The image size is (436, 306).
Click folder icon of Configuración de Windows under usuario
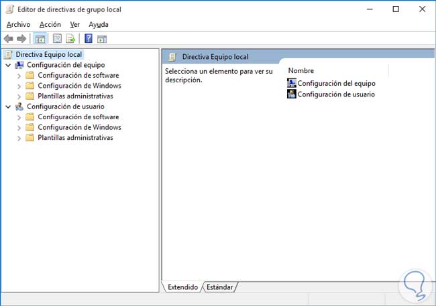(30, 127)
